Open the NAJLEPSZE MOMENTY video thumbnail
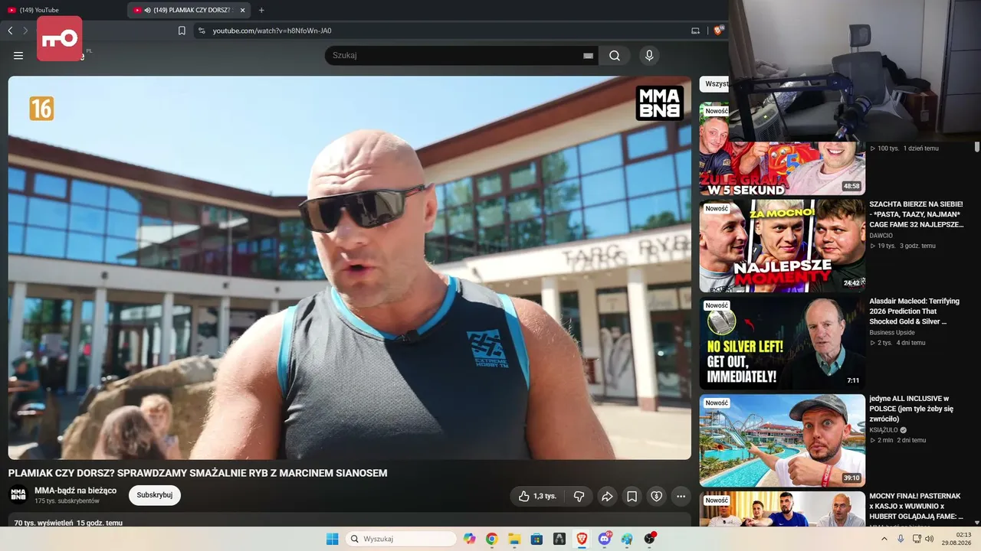The height and width of the screenshot is (551, 981). [783, 246]
